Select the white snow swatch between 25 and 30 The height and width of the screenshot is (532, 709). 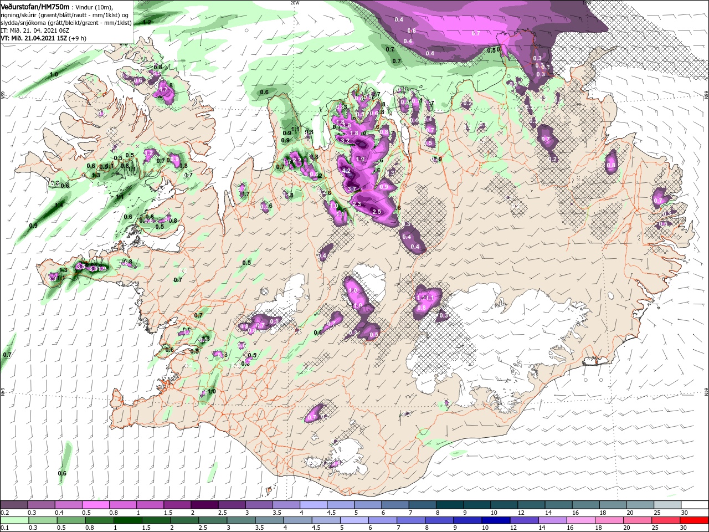666,505
